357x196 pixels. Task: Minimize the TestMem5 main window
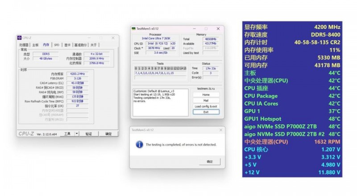(194, 29)
